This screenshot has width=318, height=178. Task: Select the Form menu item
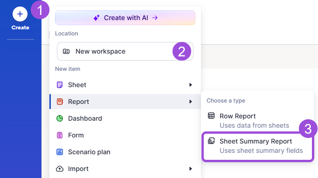[125, 135]
